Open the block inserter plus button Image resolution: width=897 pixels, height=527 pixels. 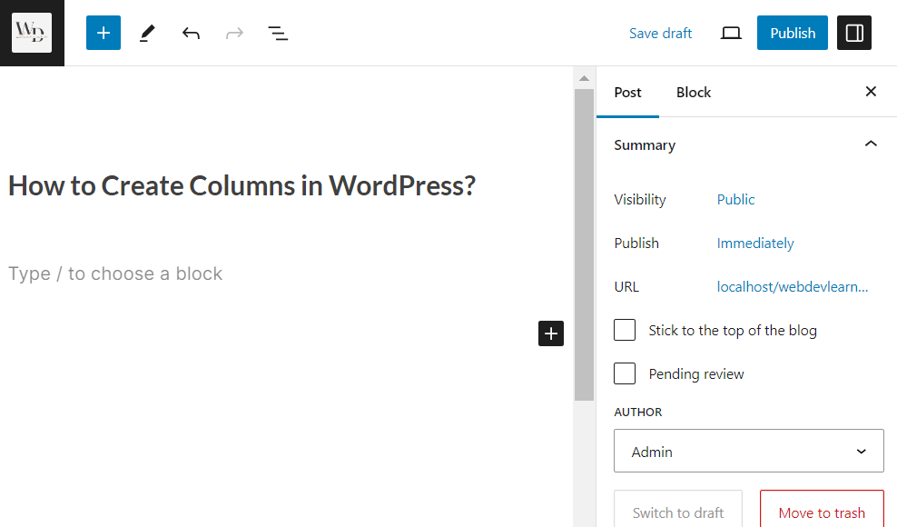tap(103, 33)
